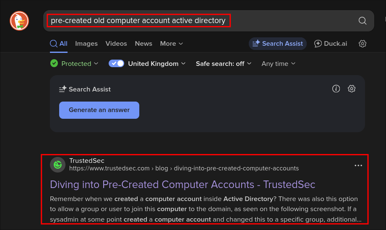Click the magnifying glass search icon
This screenshot has height=230, width=386.
coord(363,21)
